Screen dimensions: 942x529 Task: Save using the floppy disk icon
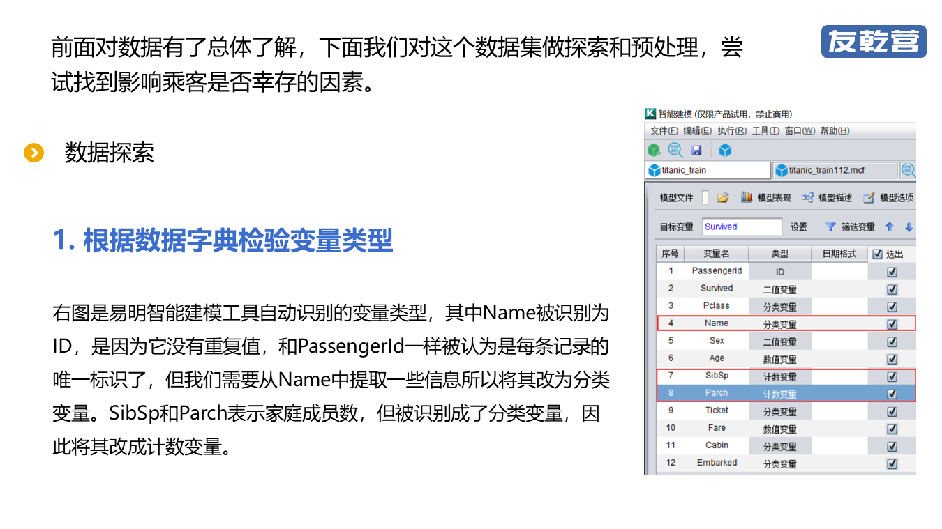[696, 150]
